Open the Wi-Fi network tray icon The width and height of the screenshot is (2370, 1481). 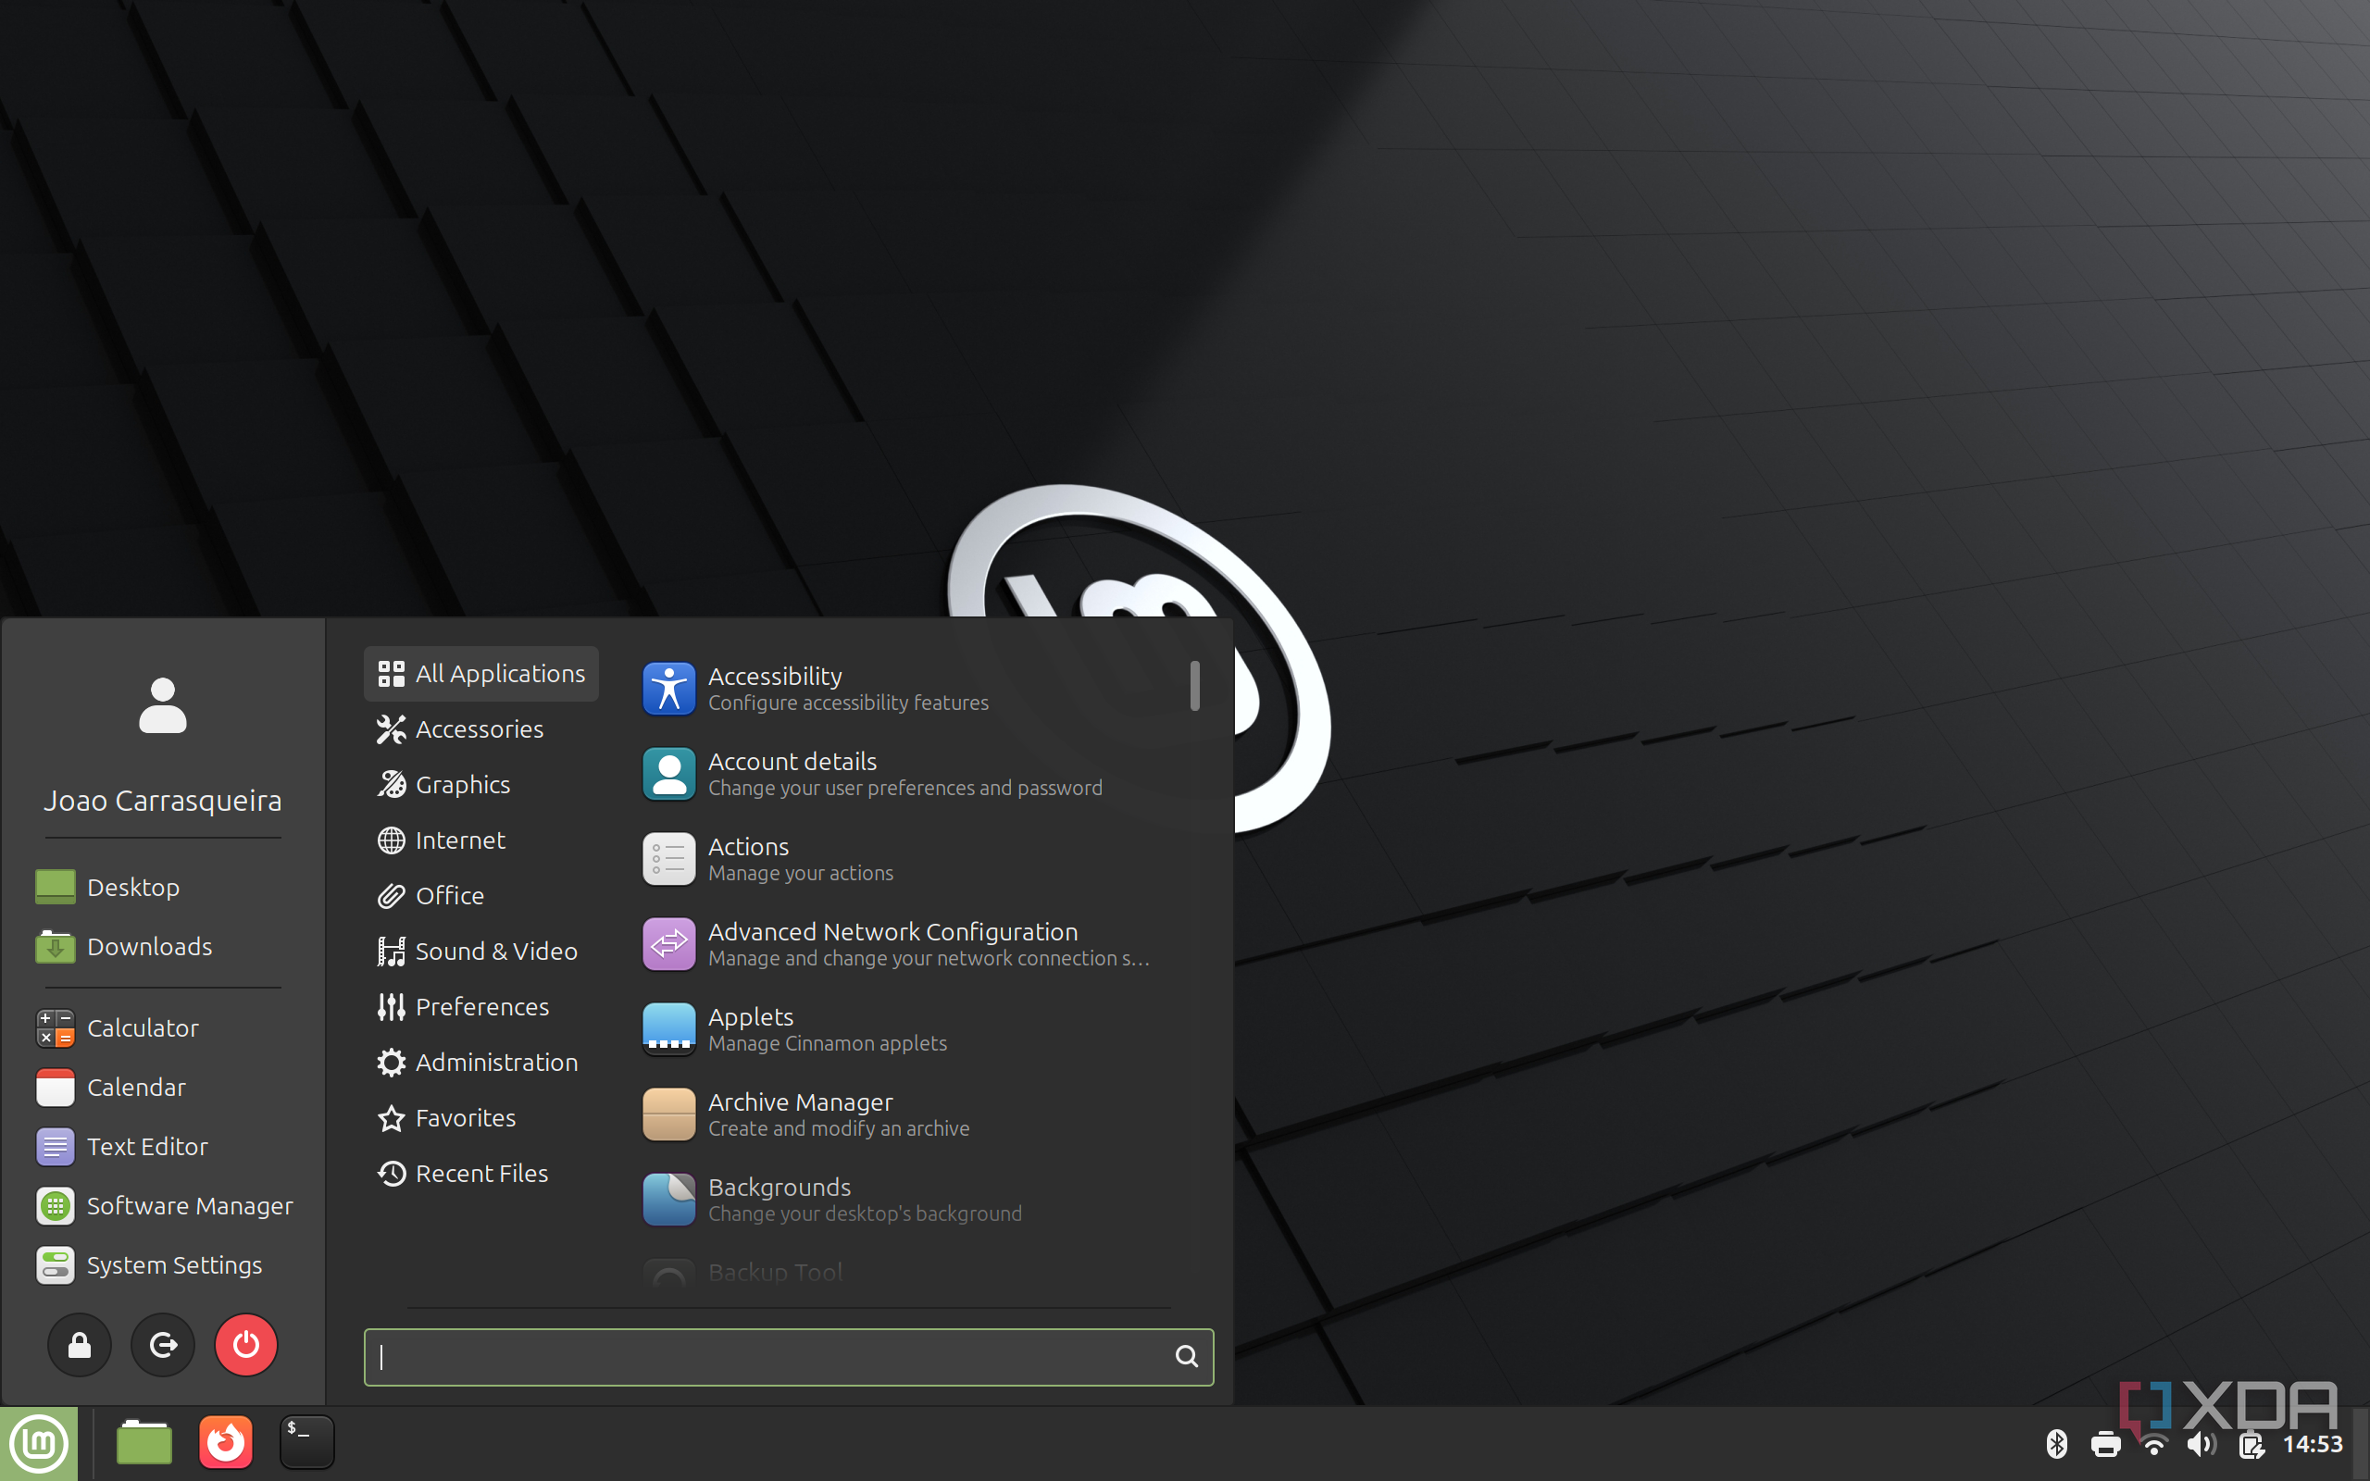point(2153,1445)
